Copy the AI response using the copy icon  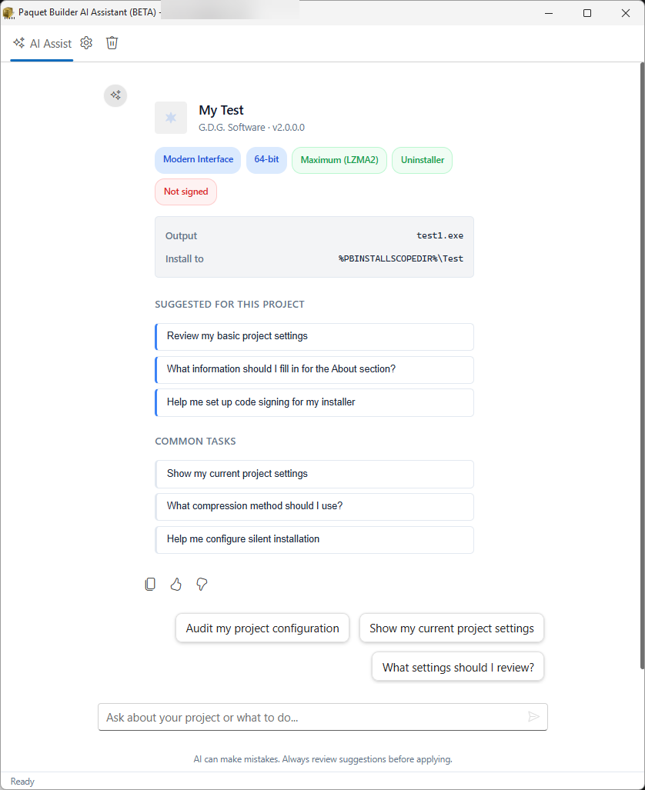pos(150,584)
